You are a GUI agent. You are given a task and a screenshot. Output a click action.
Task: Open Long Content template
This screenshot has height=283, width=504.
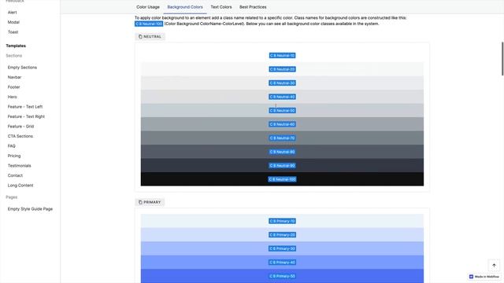pyautogui.click(x=20, y=186)
